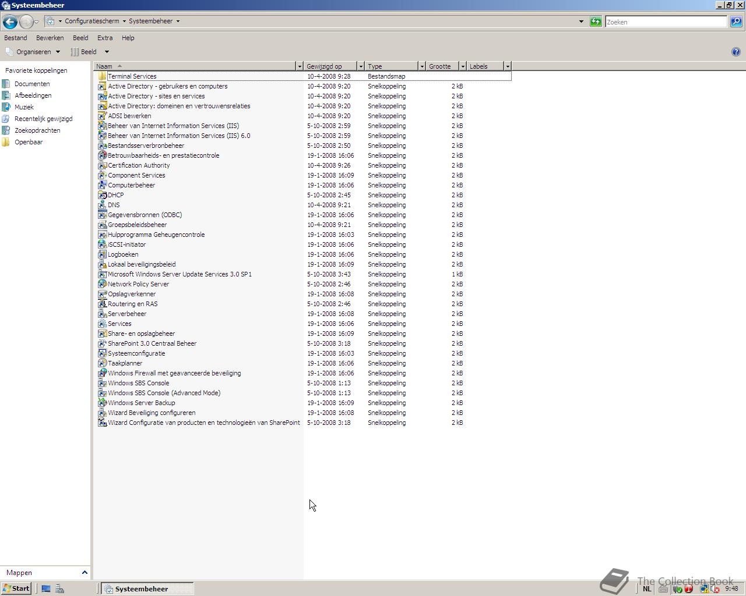Select Active Directory - gebruikers en computers
The image size is (746, 596).
(x=168, y=86)
